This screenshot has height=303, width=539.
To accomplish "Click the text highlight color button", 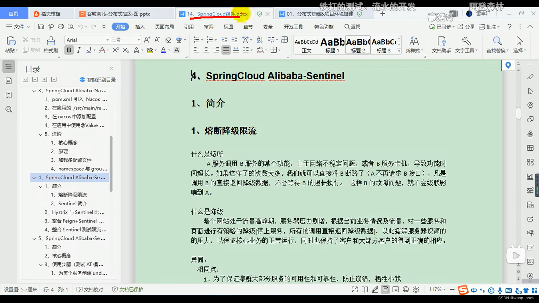I will [150, 50].
